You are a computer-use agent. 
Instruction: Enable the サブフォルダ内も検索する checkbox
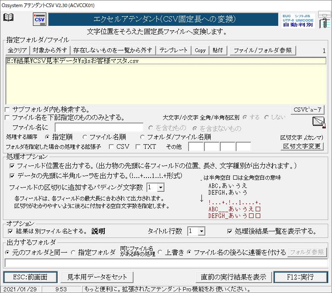coord(7,110)
